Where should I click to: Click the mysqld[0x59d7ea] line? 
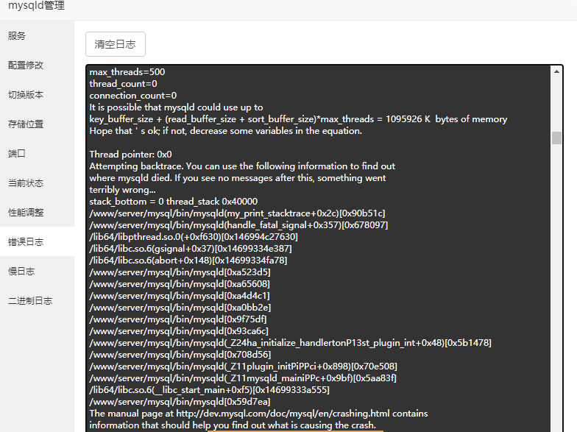pos(180,402)
